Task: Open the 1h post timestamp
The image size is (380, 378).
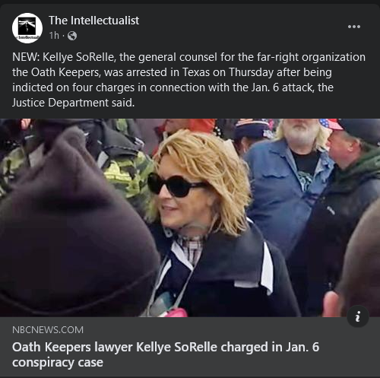Action: (x=54, y=36)
